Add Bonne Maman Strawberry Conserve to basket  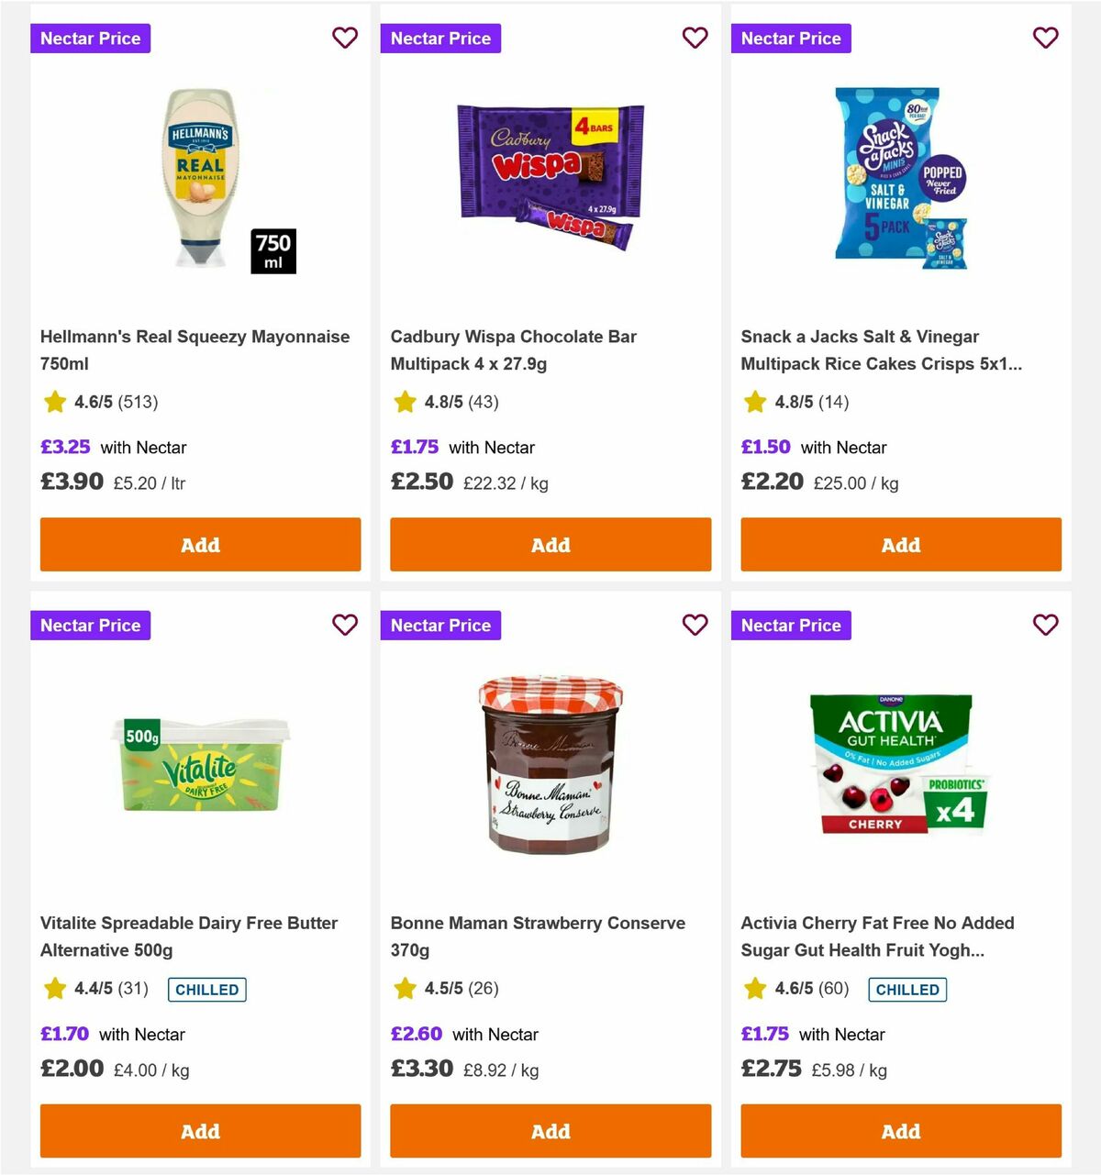(x=550, y=1131)
